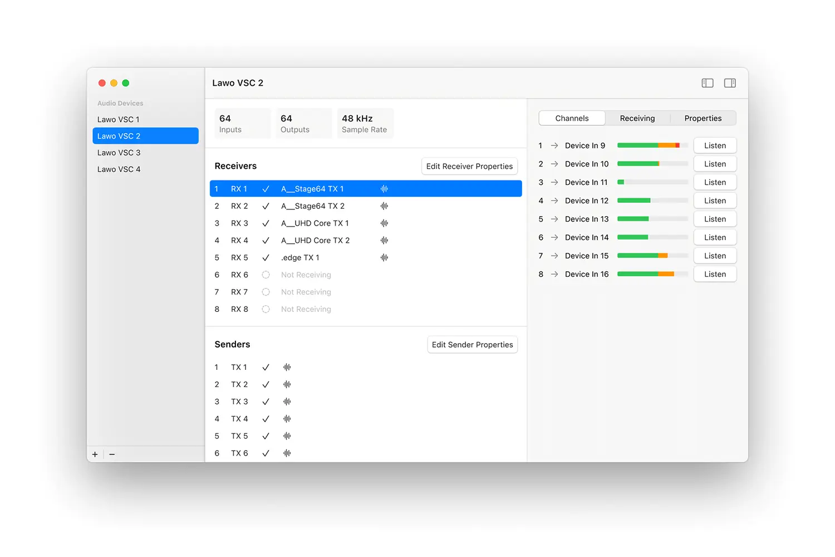The height and width of the screenshot is (557, 835).
Task: Listen to Device In 12
Action: click(715, 201)
